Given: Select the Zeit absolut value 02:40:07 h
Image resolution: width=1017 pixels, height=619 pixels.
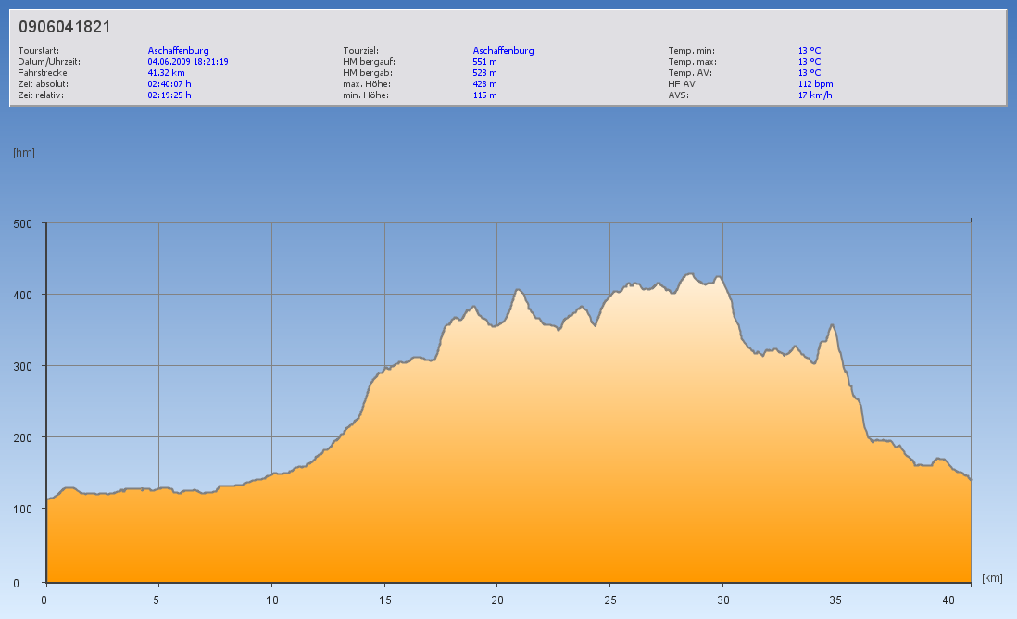Looking at the screenshot, I should 169,84.
